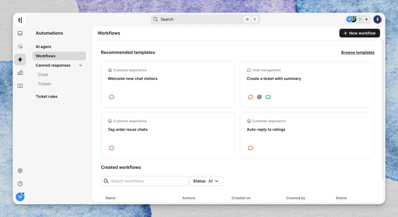Click the text logo in top-left corner

[20, 20]
